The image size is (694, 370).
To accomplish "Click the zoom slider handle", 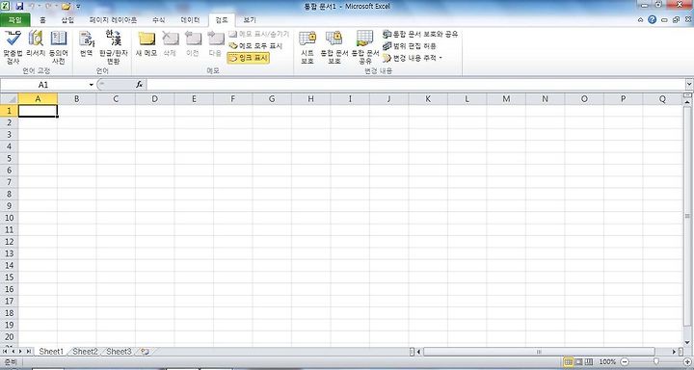I will (x=656, y=362).
